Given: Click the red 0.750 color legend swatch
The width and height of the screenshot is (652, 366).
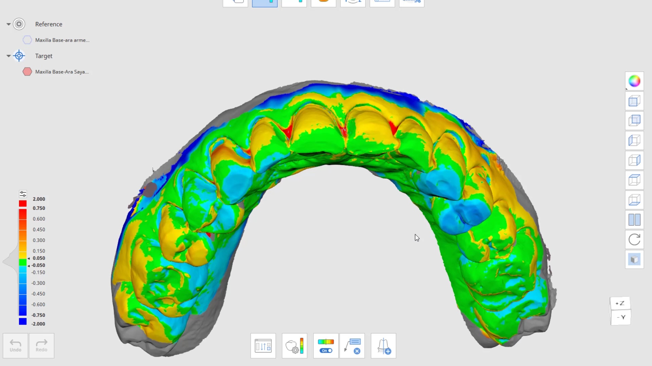Looking at the screenshot, I should tap(23, 203).
